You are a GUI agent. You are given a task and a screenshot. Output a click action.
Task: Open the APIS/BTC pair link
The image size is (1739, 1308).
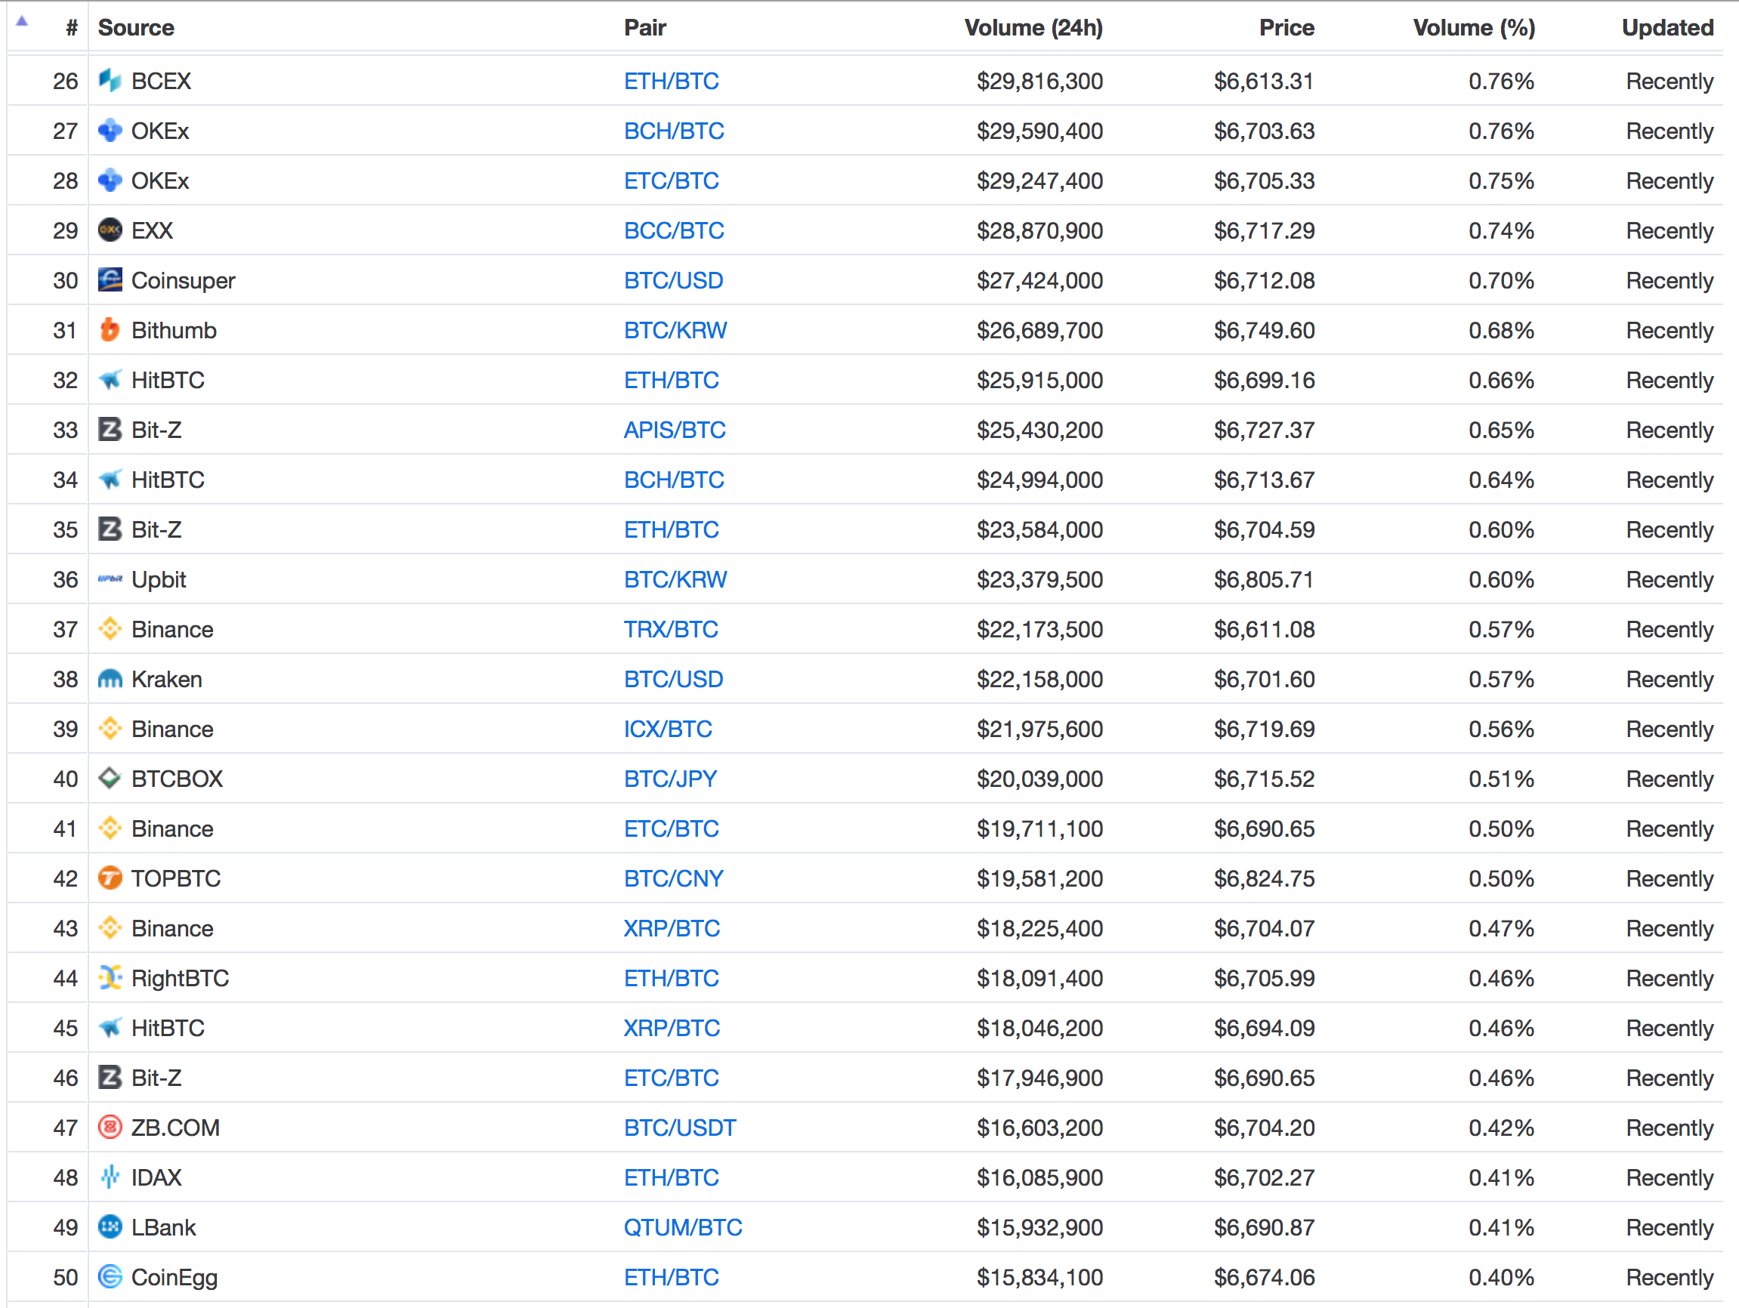675,430
